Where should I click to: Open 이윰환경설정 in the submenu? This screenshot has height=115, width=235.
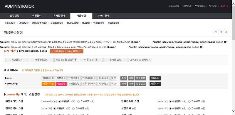click(10, 23)
